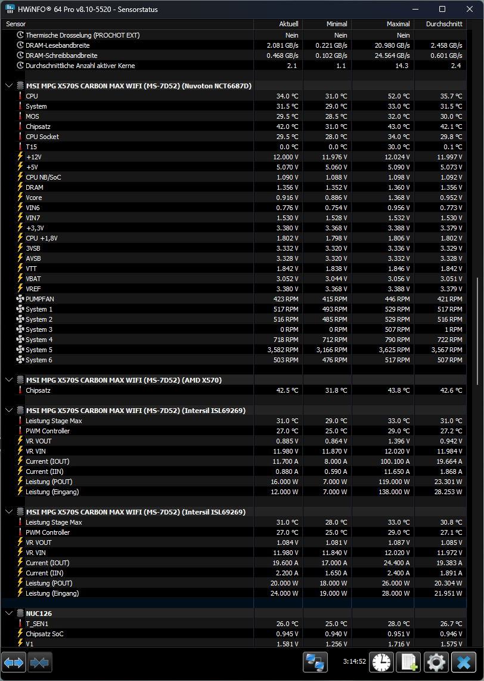Click the clock icon beside DRAM-Lesebandbreite
Image resolution: width=484 pixels, height=681 pixels.
(x=20, y=45)
